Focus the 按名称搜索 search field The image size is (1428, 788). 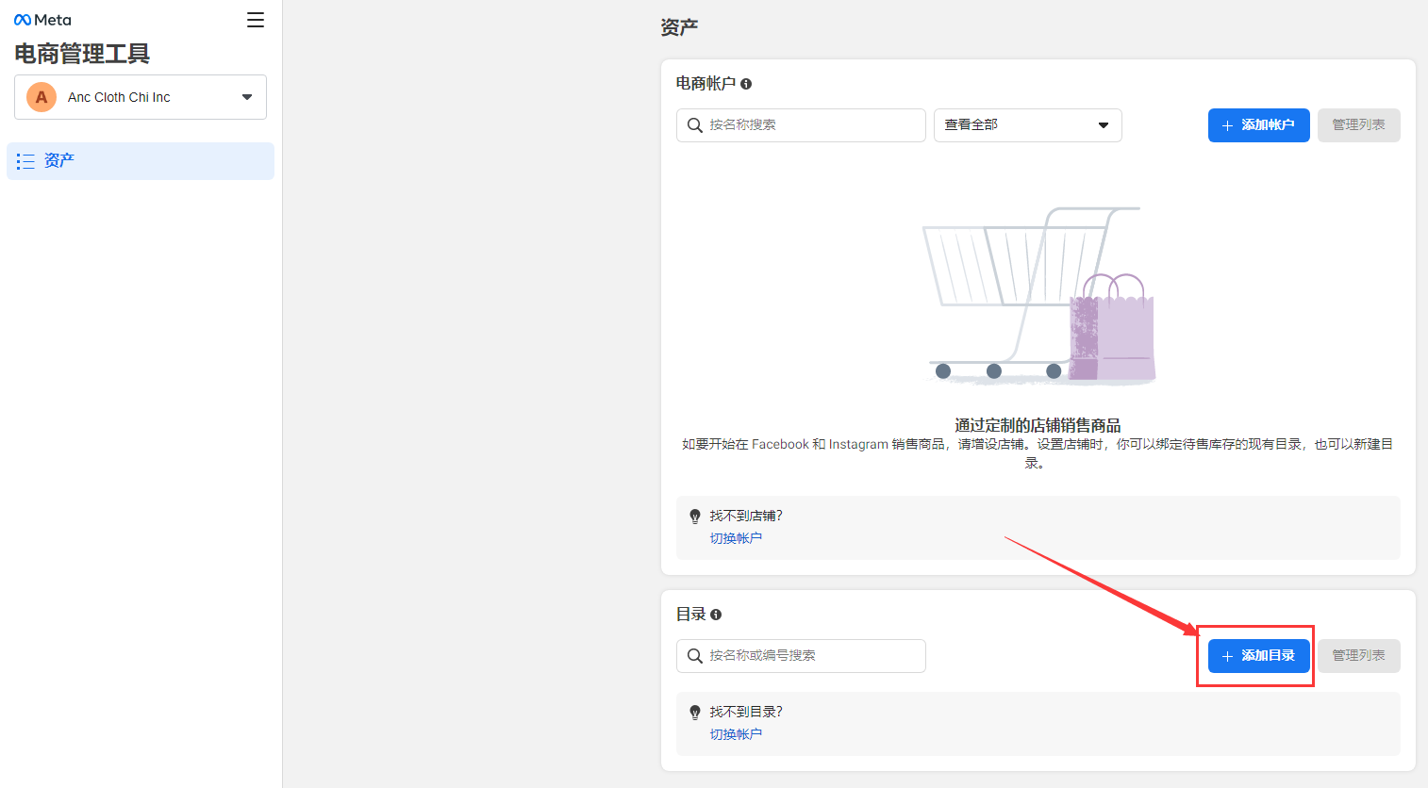[x=801, y=125]
